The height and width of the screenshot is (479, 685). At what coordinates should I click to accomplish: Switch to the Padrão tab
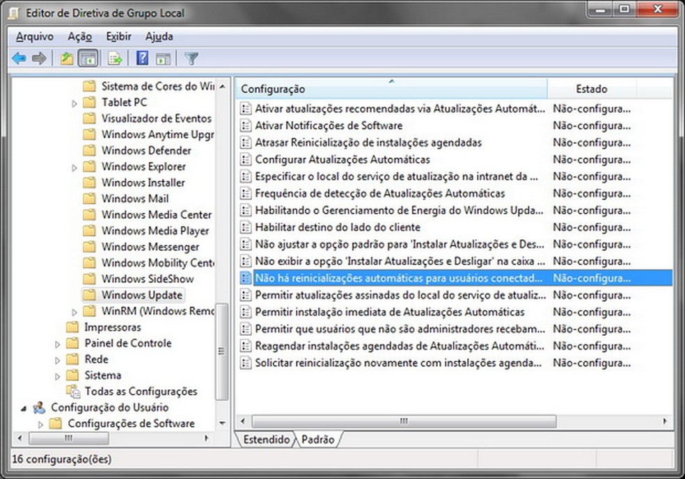click(x=317, y=439)
